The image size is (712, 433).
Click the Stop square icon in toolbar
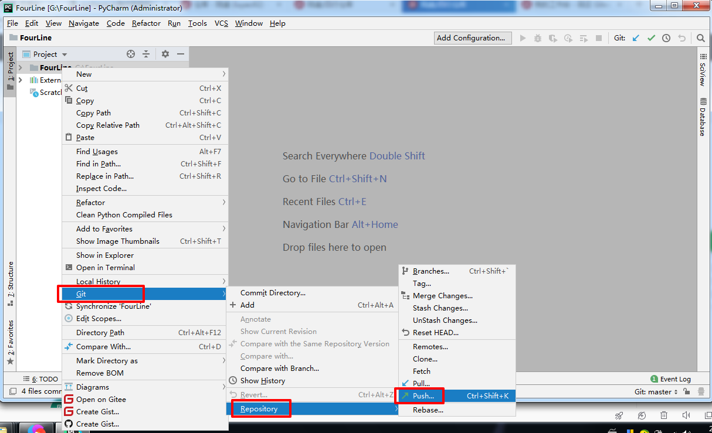tap(599, 38)
